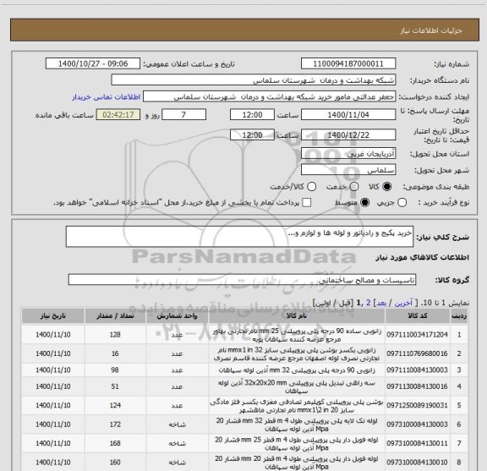Jump to آخرین page link
The width and height of the screenshot is (487, 471).
403,303
